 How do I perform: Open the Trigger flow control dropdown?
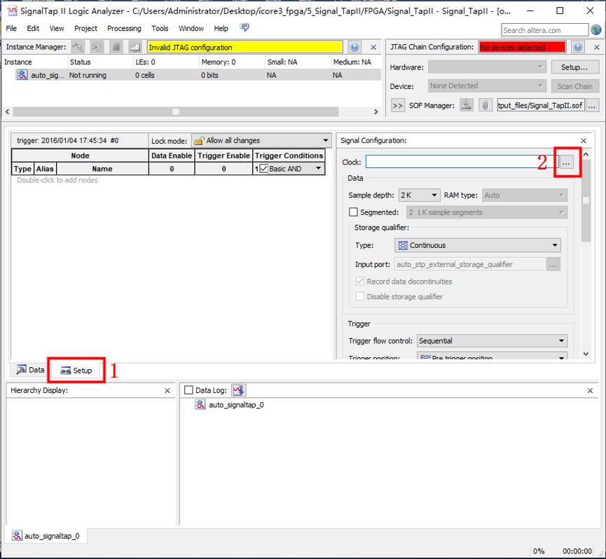[492, 340]
